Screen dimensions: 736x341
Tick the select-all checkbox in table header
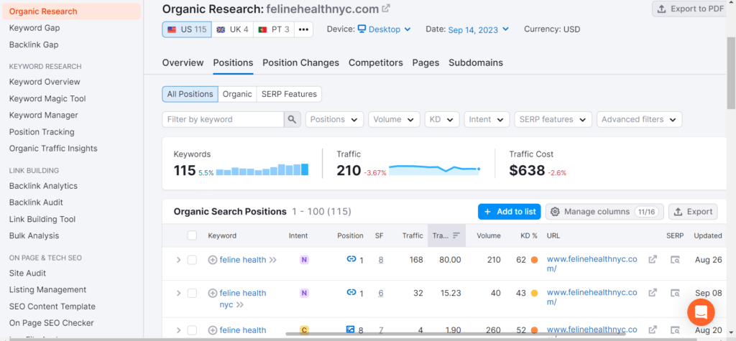pos(192,235)
